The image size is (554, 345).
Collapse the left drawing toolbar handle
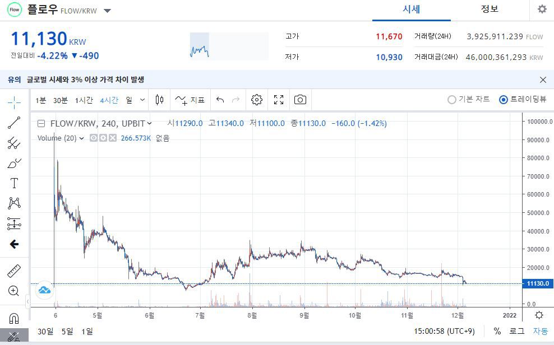[28, 301]
